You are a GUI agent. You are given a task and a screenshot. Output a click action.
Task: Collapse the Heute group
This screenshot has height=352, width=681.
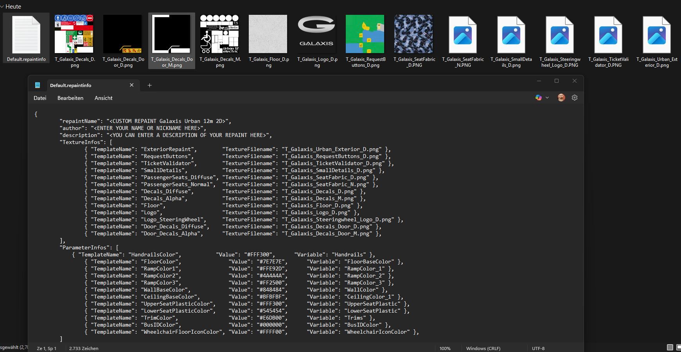[x=2, y=7]
